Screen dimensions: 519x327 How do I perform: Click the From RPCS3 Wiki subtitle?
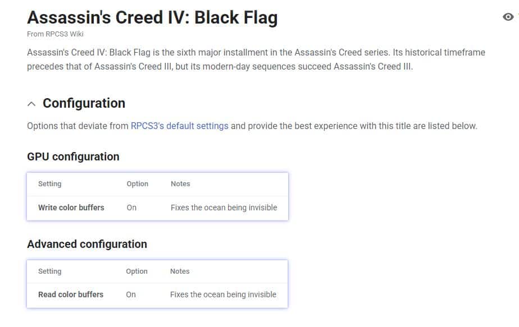55,34
